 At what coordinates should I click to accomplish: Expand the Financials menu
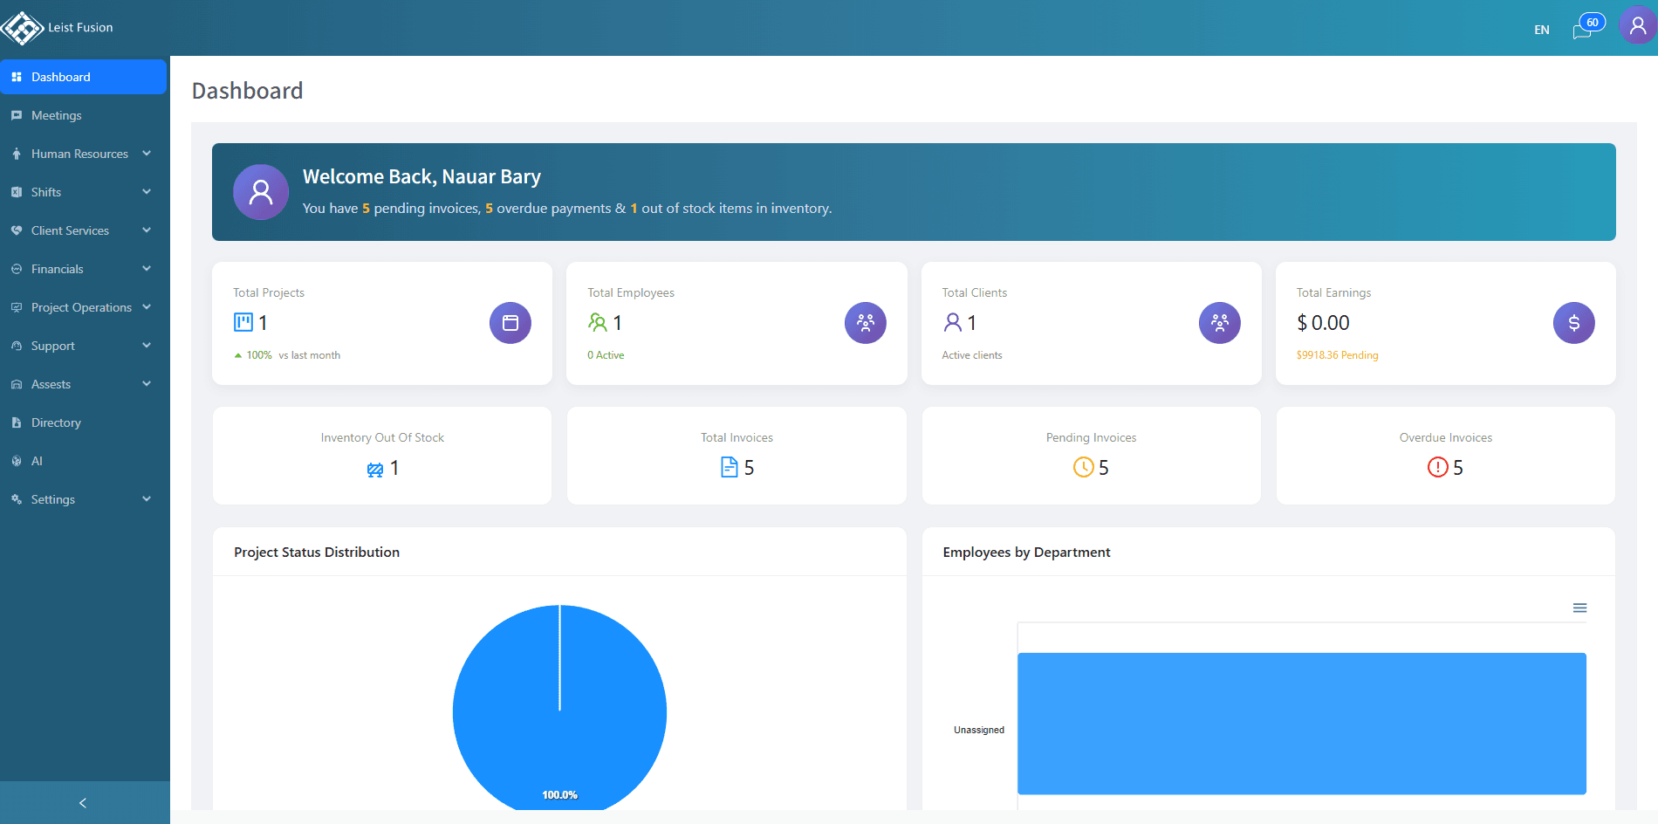pos(58,268)
